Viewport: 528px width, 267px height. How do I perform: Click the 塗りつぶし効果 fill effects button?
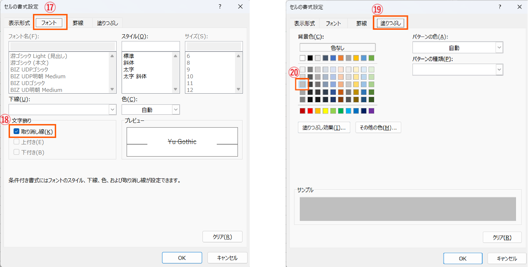(324, 128)
